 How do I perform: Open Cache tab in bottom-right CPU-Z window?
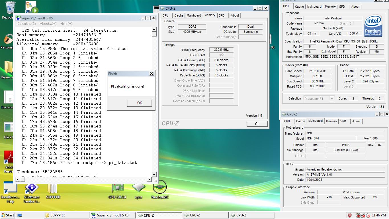pyautogui.click(x=300, y=121)
